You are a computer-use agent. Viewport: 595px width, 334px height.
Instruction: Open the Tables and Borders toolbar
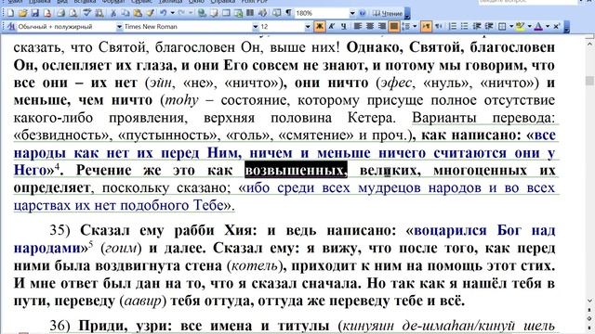tap(214, 13)
